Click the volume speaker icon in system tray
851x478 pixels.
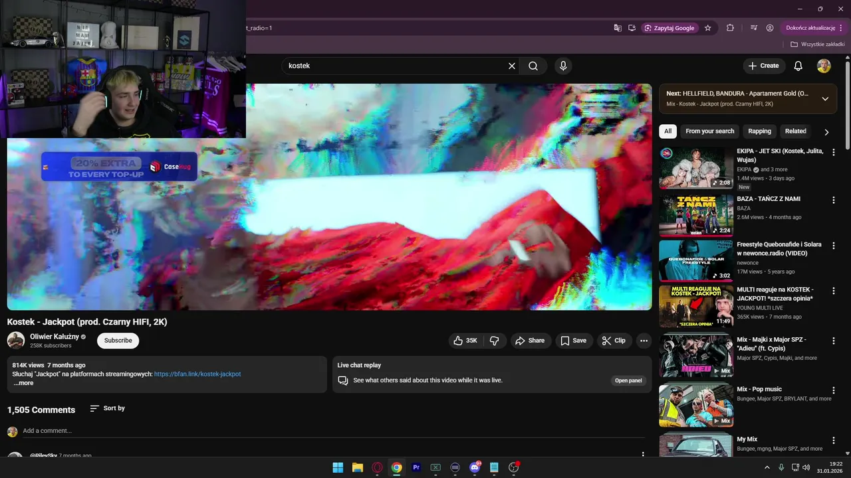(x=806, y=467)
